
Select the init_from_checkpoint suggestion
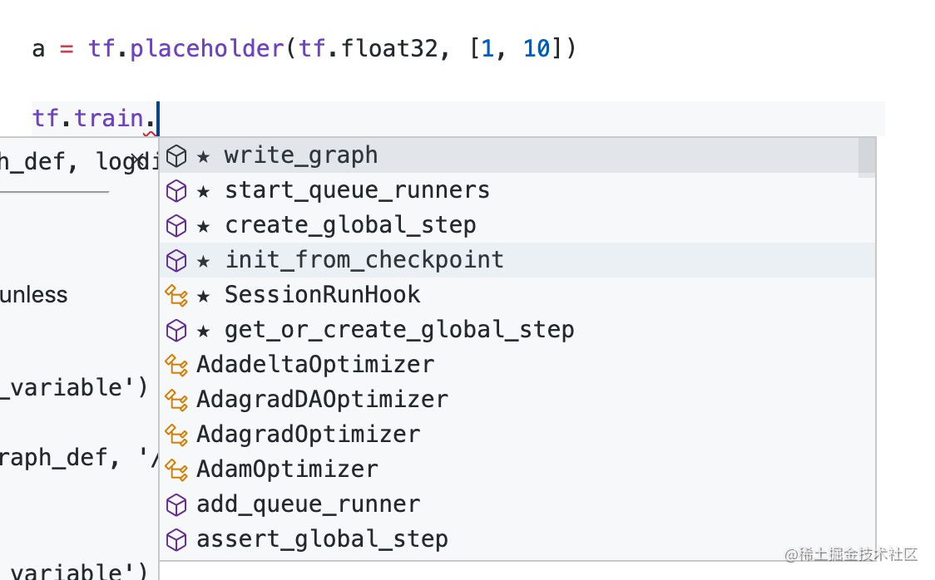(x=364, y=261)
